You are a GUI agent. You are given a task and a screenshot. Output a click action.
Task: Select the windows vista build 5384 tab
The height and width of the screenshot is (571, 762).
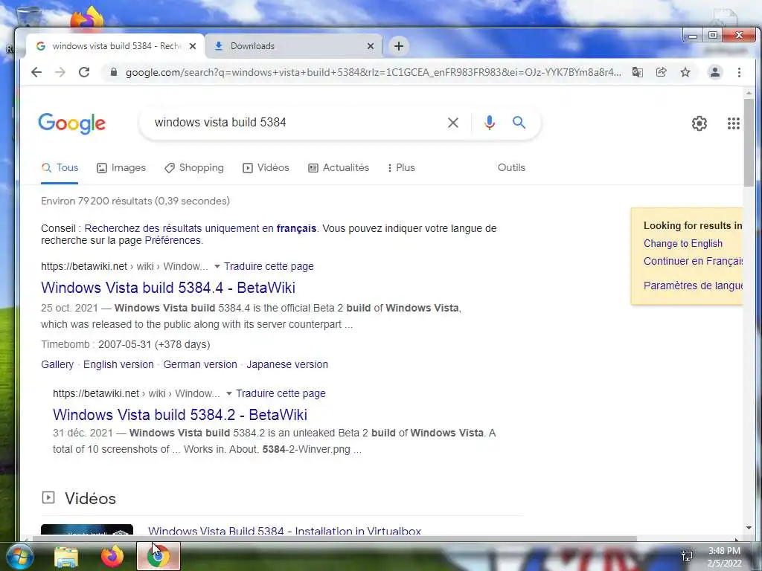115,46
